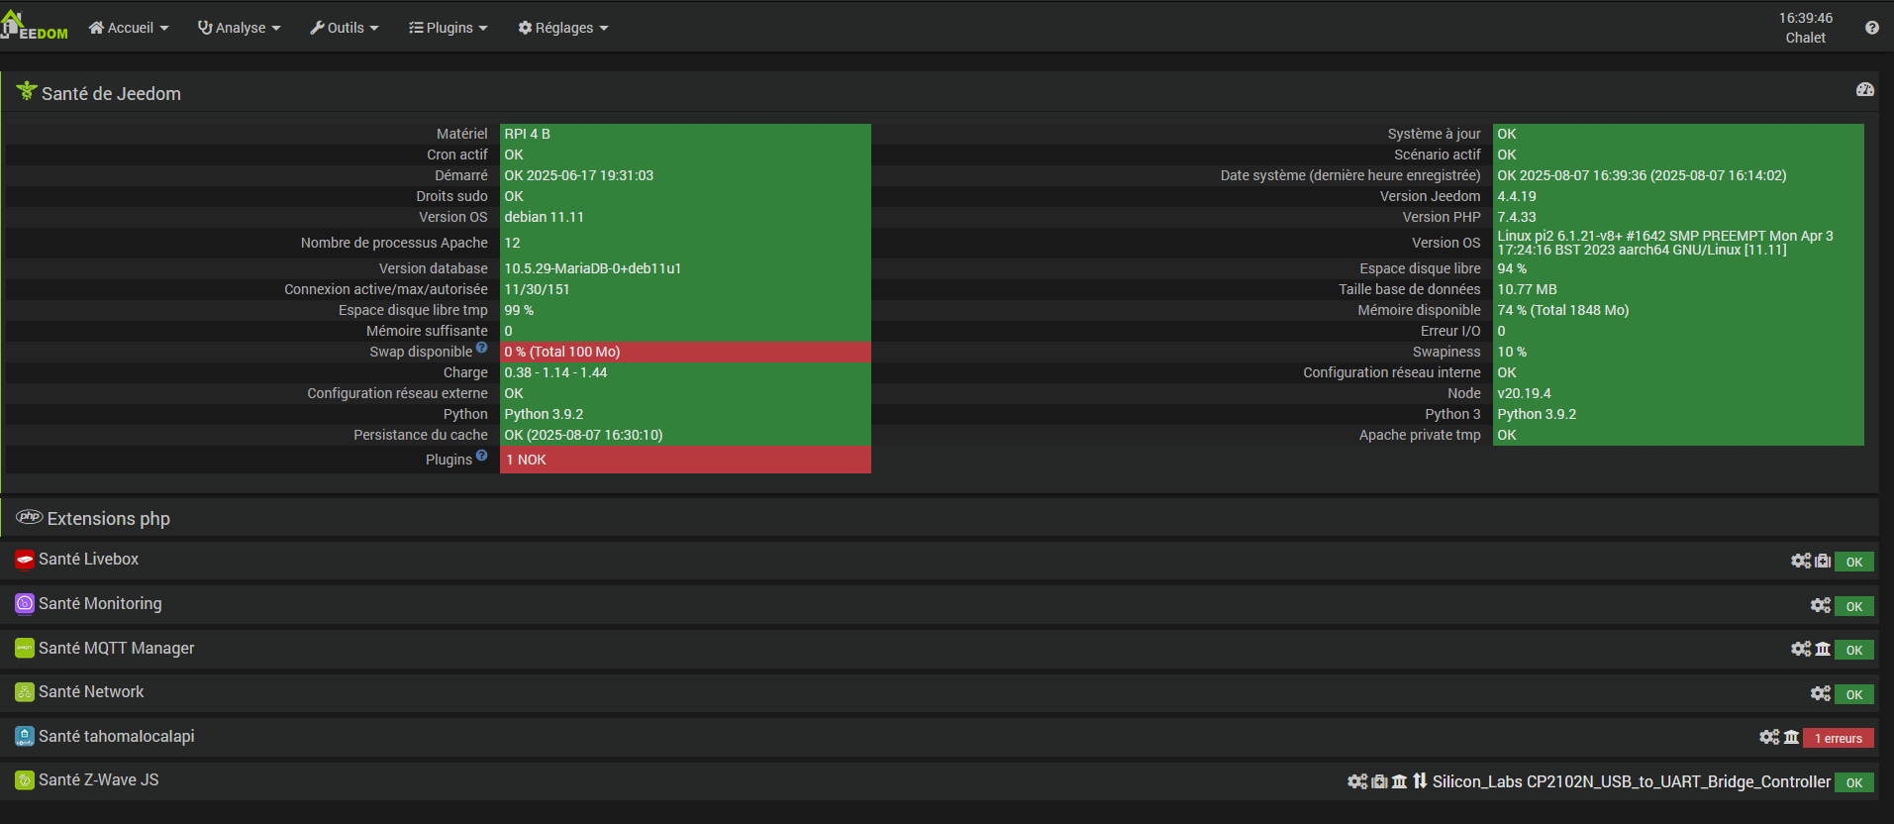This screenshot has height=824, width=1894.
Task: Click the OK status of Santé Livebox
Action: coord(1853,562)
